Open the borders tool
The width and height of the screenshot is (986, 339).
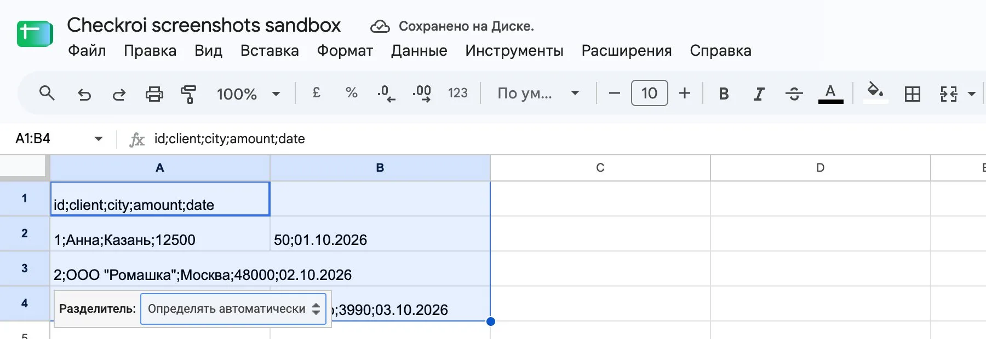pos(912,94)
